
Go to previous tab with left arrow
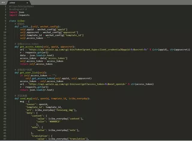(x=2, y=2)
